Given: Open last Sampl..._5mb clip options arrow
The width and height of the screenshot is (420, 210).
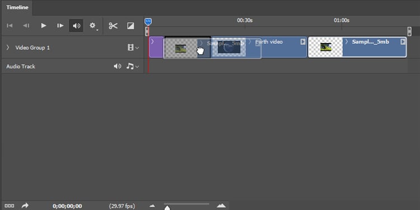Looking at the screenshot, I should [403, 42].
